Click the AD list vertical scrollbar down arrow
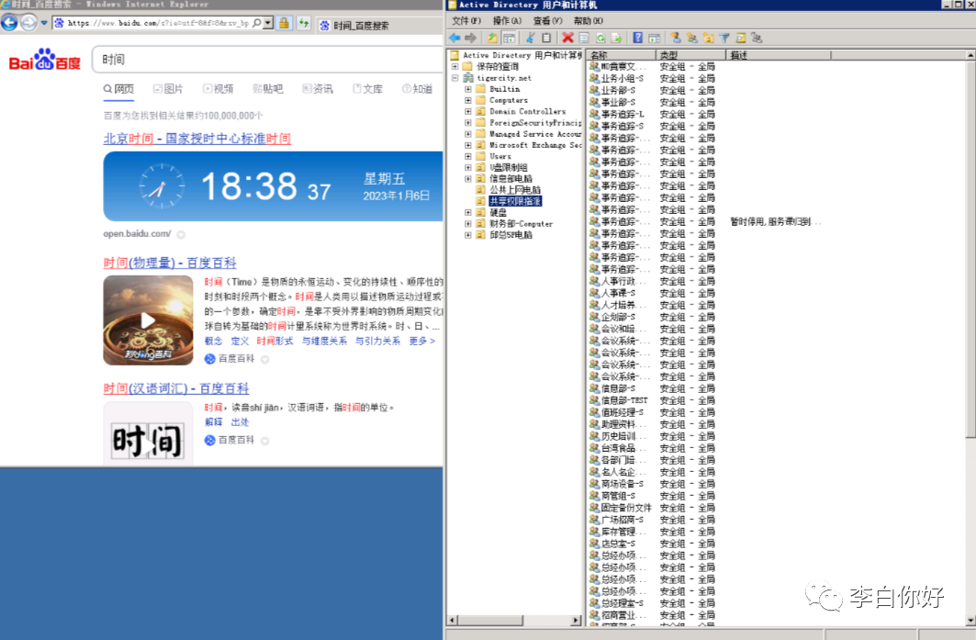The height and width of the screenshot is (640, 976). tap(970, 620)
